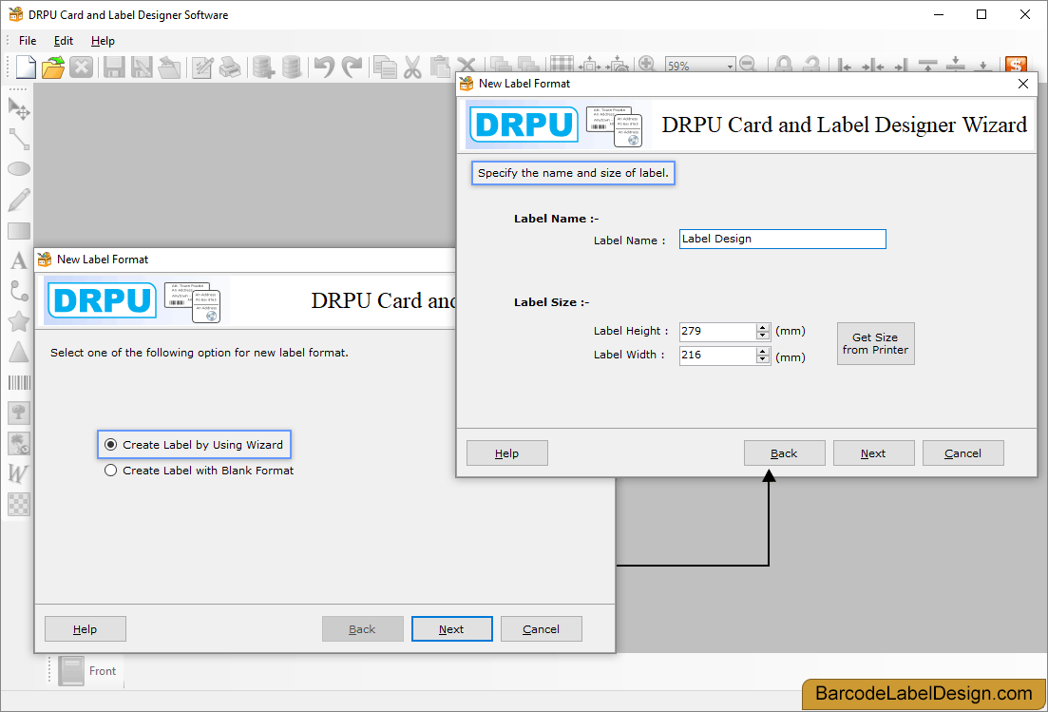1048x712 pixels.
Task: Click the align vertical middle icon
Action: pyautogui.click(x=956, y=64)
